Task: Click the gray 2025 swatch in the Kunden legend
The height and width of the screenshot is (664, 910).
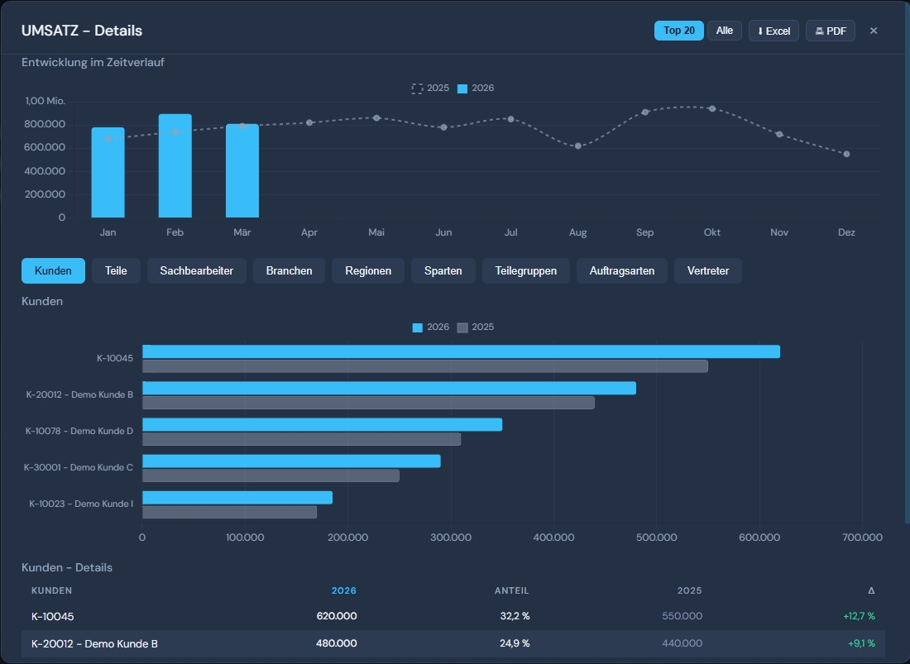Action: (x=463, y=327)
